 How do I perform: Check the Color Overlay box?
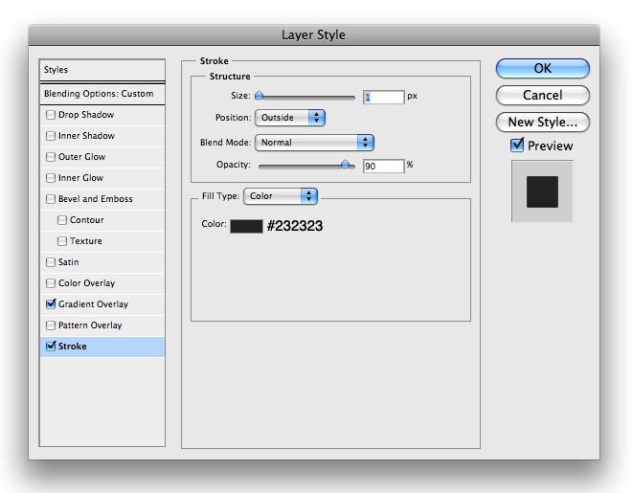[51, 283]
